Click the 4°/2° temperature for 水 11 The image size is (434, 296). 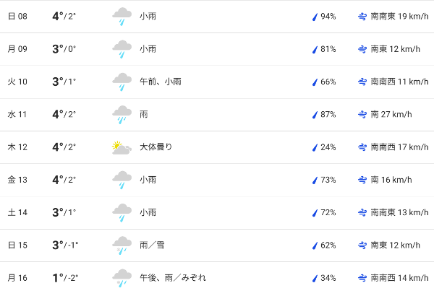pos(64,114)
